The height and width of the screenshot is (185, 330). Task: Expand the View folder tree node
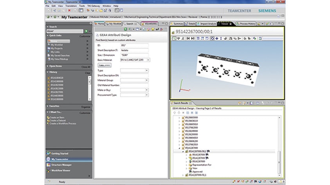coord(186,169)
